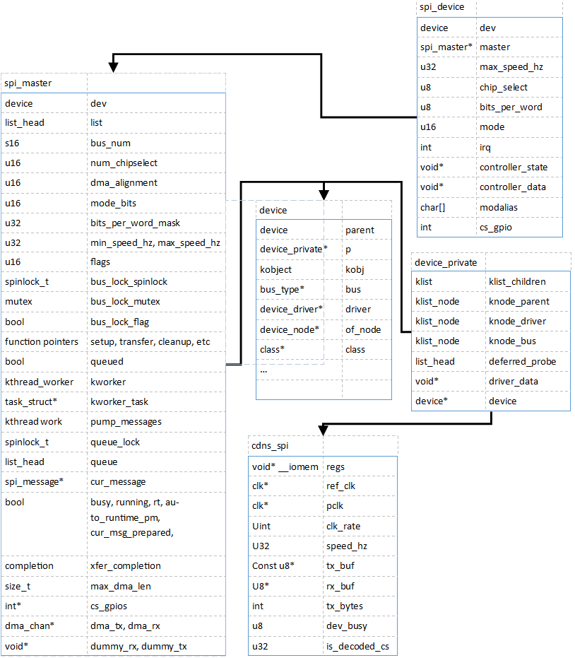The image size is (575, 658).
Task: Select the tx_bytes field
Action: tap(344, 606)
